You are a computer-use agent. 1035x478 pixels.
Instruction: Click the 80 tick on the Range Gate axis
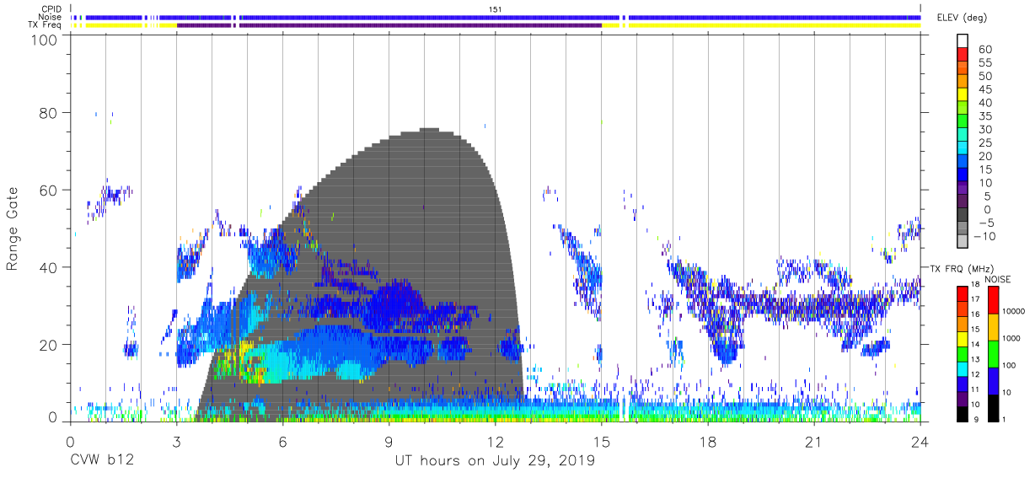[x=49, y=112]
